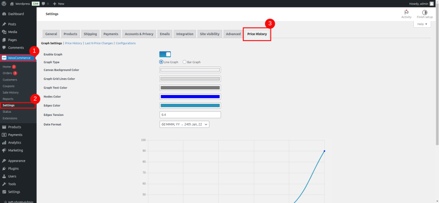Select the Bar Graph radio button
The width and height of the screenshot is (439, 203).
pyautogui.click(x=184, y=62)
